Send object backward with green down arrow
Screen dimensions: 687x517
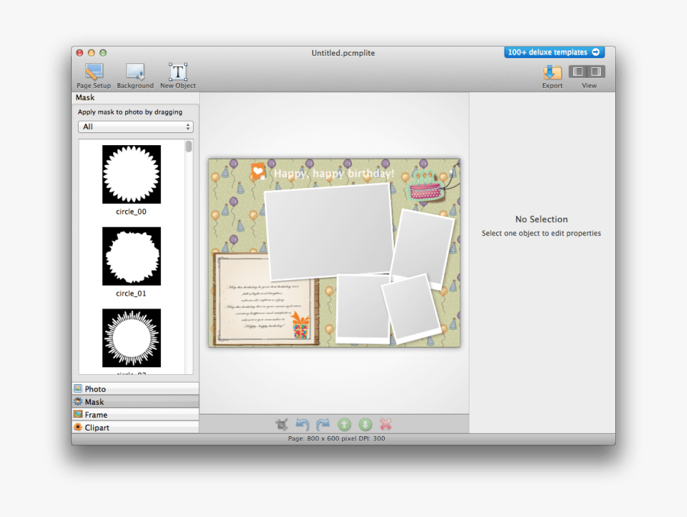click(364, 425)
